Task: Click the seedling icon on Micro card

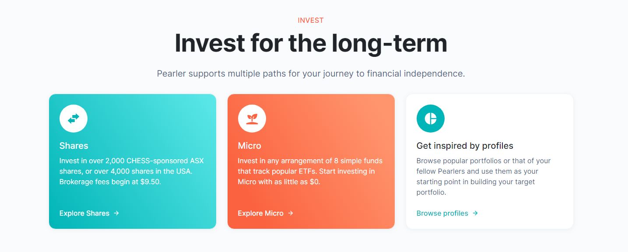Action: coord(252,118)
